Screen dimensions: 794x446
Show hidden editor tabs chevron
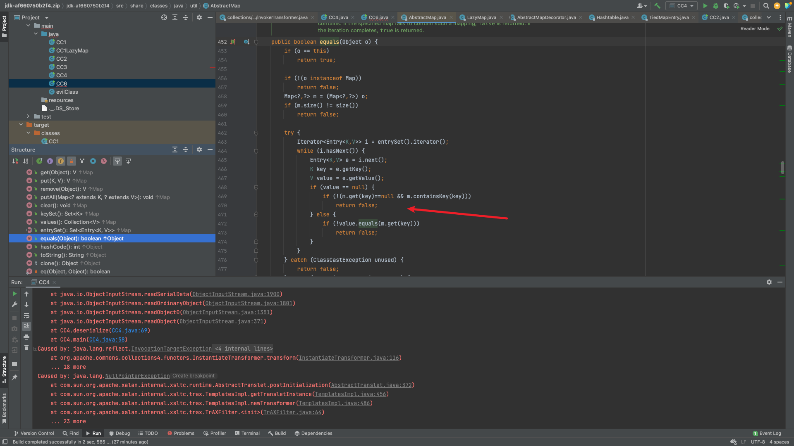pos(769,17)
